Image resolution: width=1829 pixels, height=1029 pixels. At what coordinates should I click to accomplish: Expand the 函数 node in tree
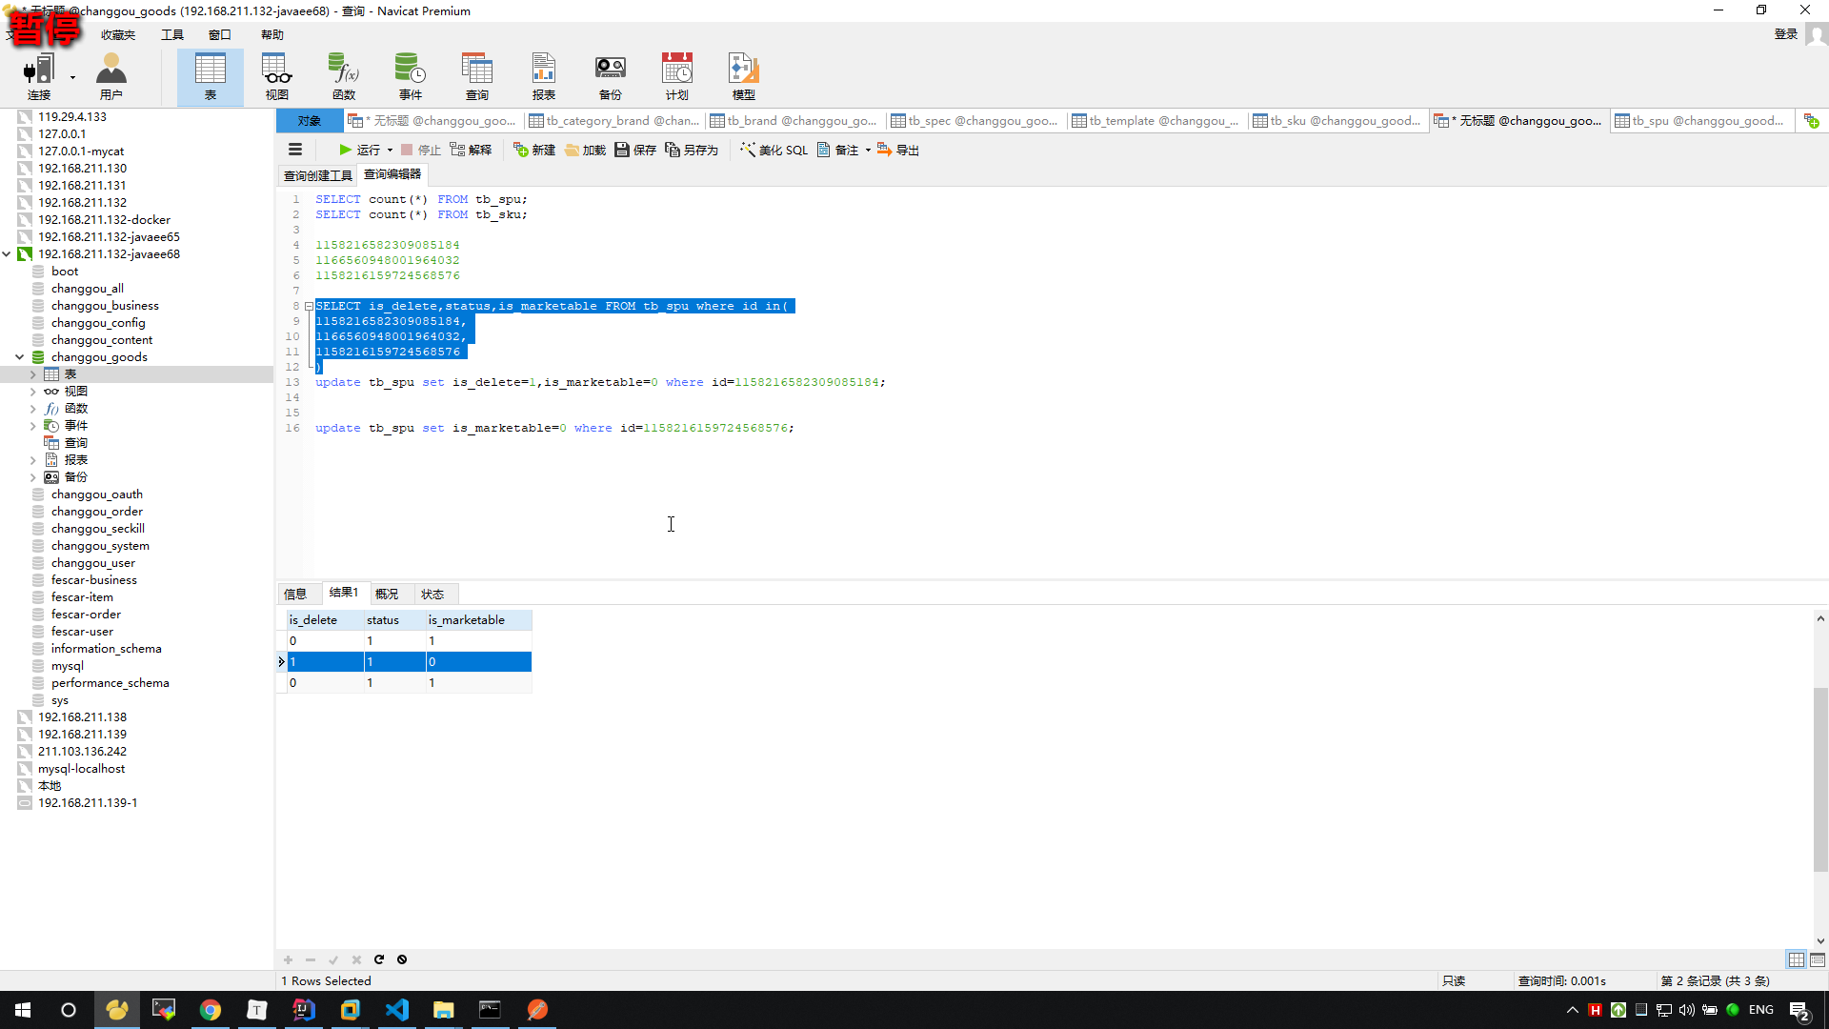[x=33, y=409]
